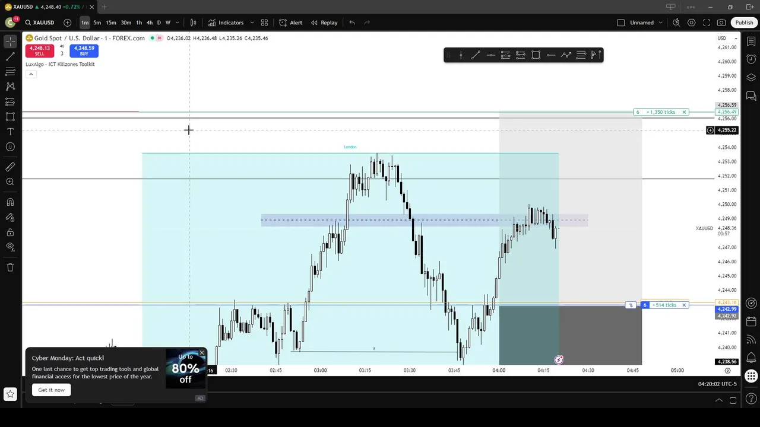Create an Alert from the top toolbar
Screen dimensions: 760x427
291,23
